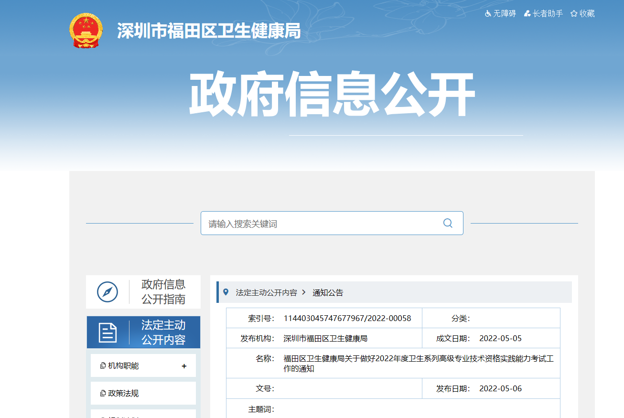
Task: Click breadcrumb chevron arrow separator
Action: tap(304, 292)
